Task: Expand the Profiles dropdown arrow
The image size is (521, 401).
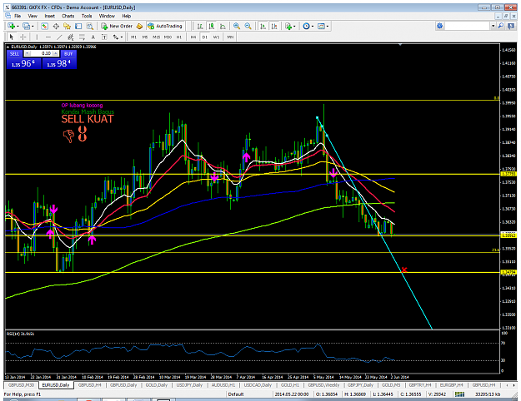Action: [33, 26]
